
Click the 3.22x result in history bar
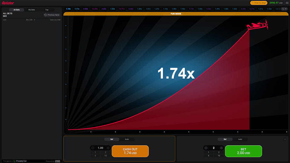click(x=104, y=9)
